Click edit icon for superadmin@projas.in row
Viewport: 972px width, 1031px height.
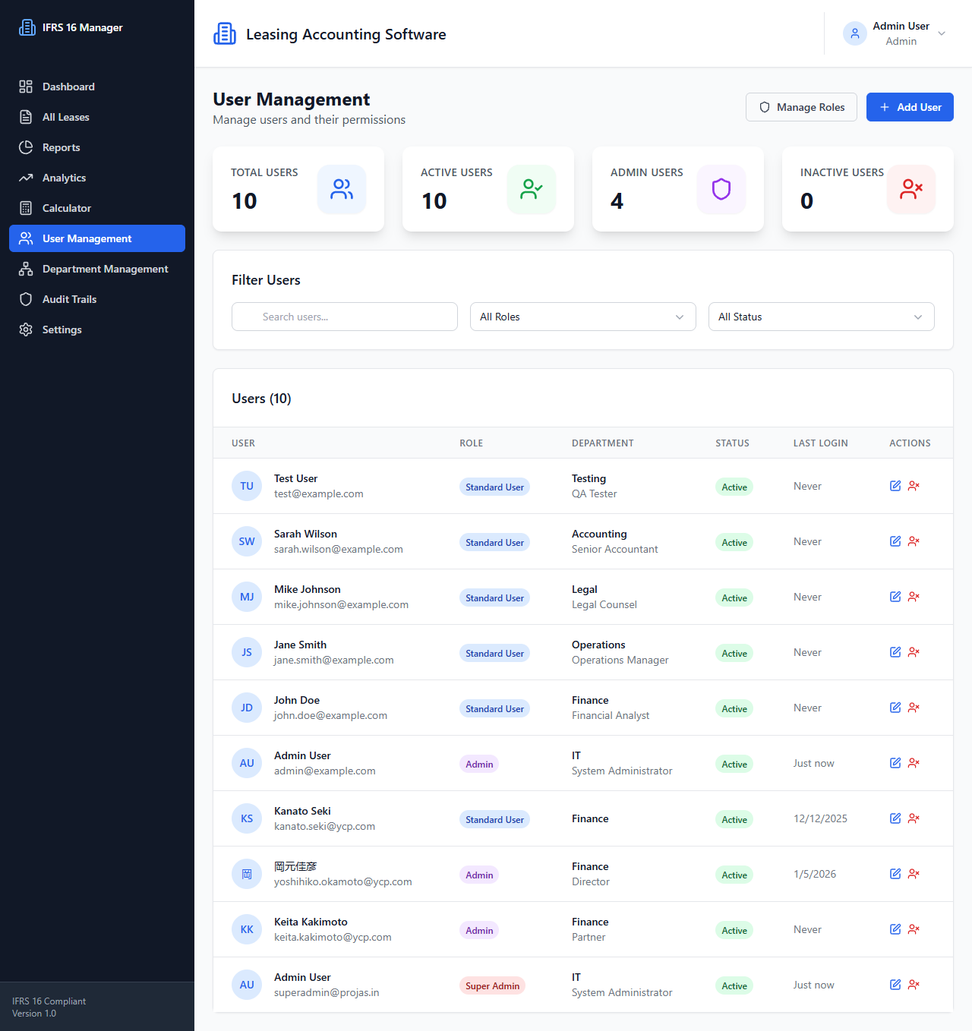click(x=895, y=985)
